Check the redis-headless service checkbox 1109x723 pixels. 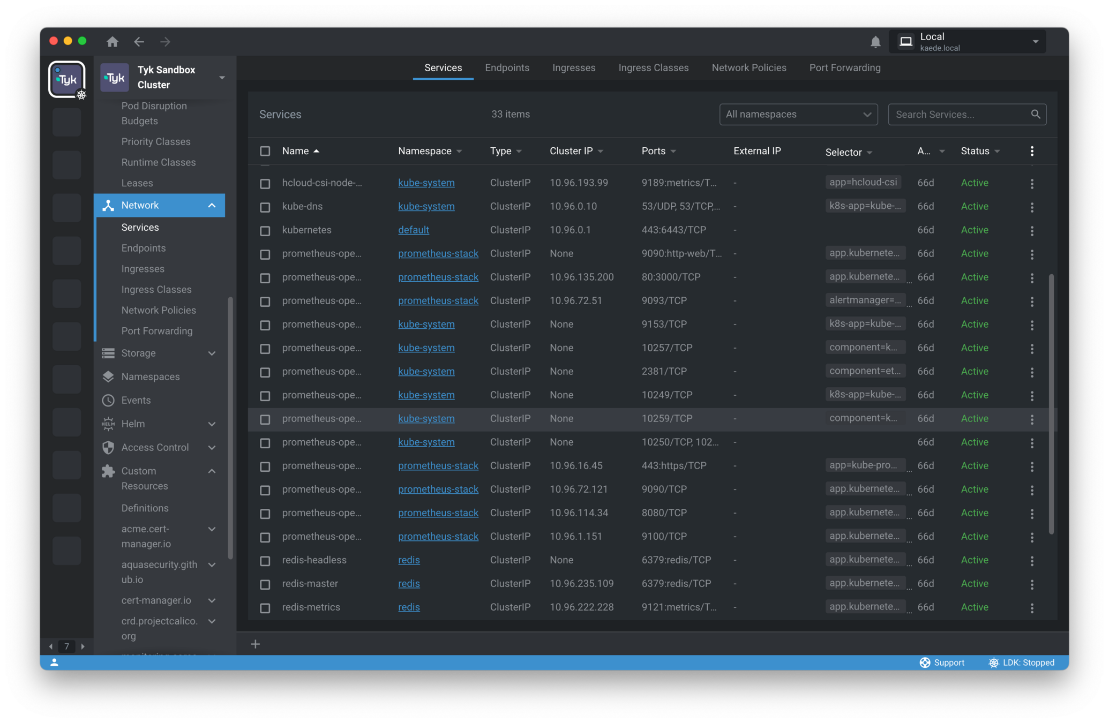(265, 560)
